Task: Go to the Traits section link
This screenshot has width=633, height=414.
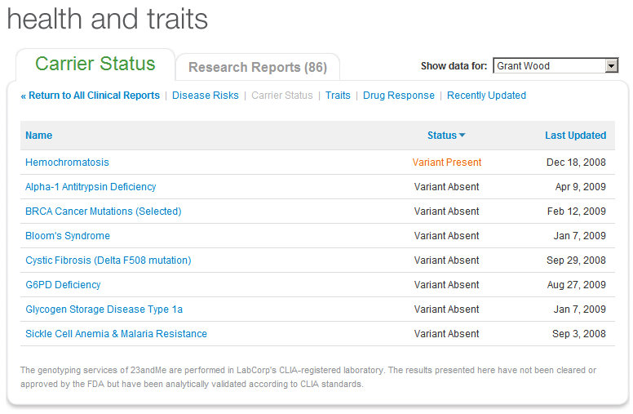Action: [338, 96]
